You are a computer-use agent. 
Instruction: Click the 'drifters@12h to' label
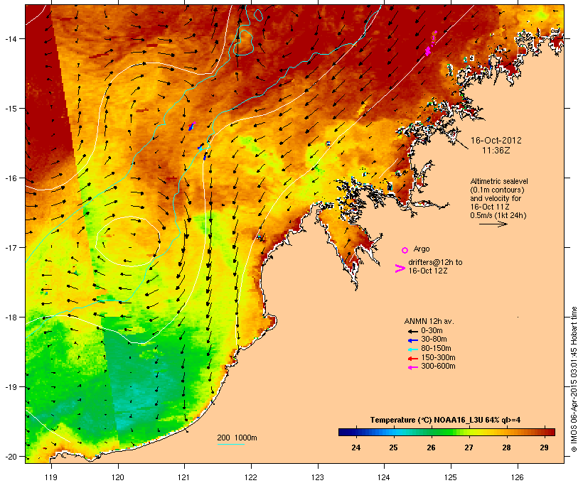coord(435,262)
